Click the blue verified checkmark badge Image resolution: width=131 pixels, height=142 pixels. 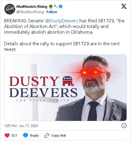[60, 7]
